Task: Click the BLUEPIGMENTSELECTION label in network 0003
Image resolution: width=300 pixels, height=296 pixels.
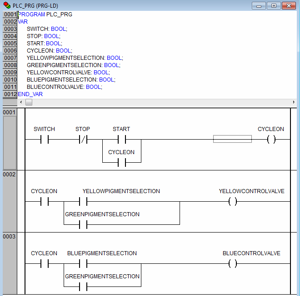Action: [x=102, y=253]
